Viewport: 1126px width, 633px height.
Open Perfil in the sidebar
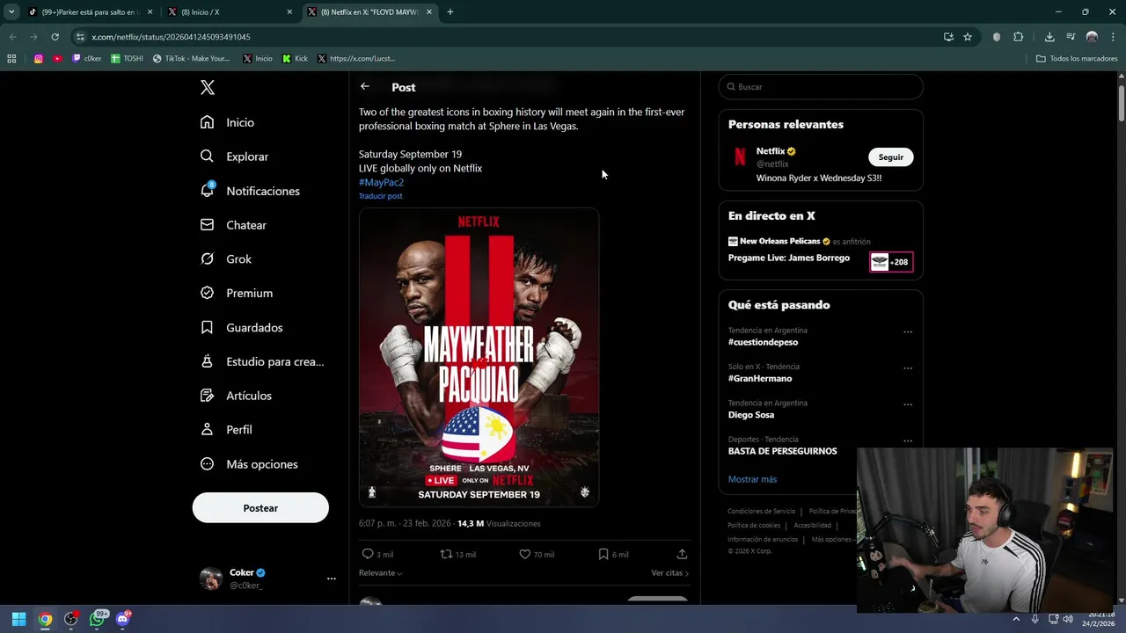click(x=226, y=430)
